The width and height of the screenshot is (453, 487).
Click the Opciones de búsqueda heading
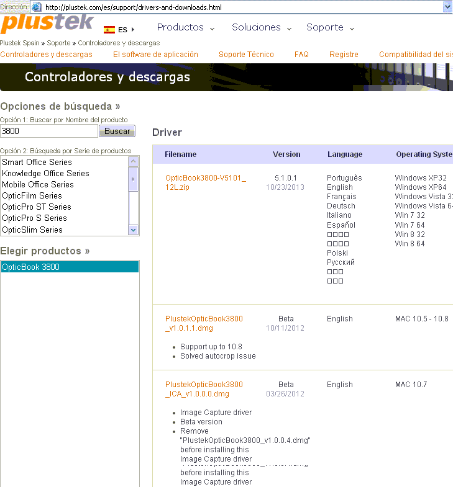pos(60,107)
